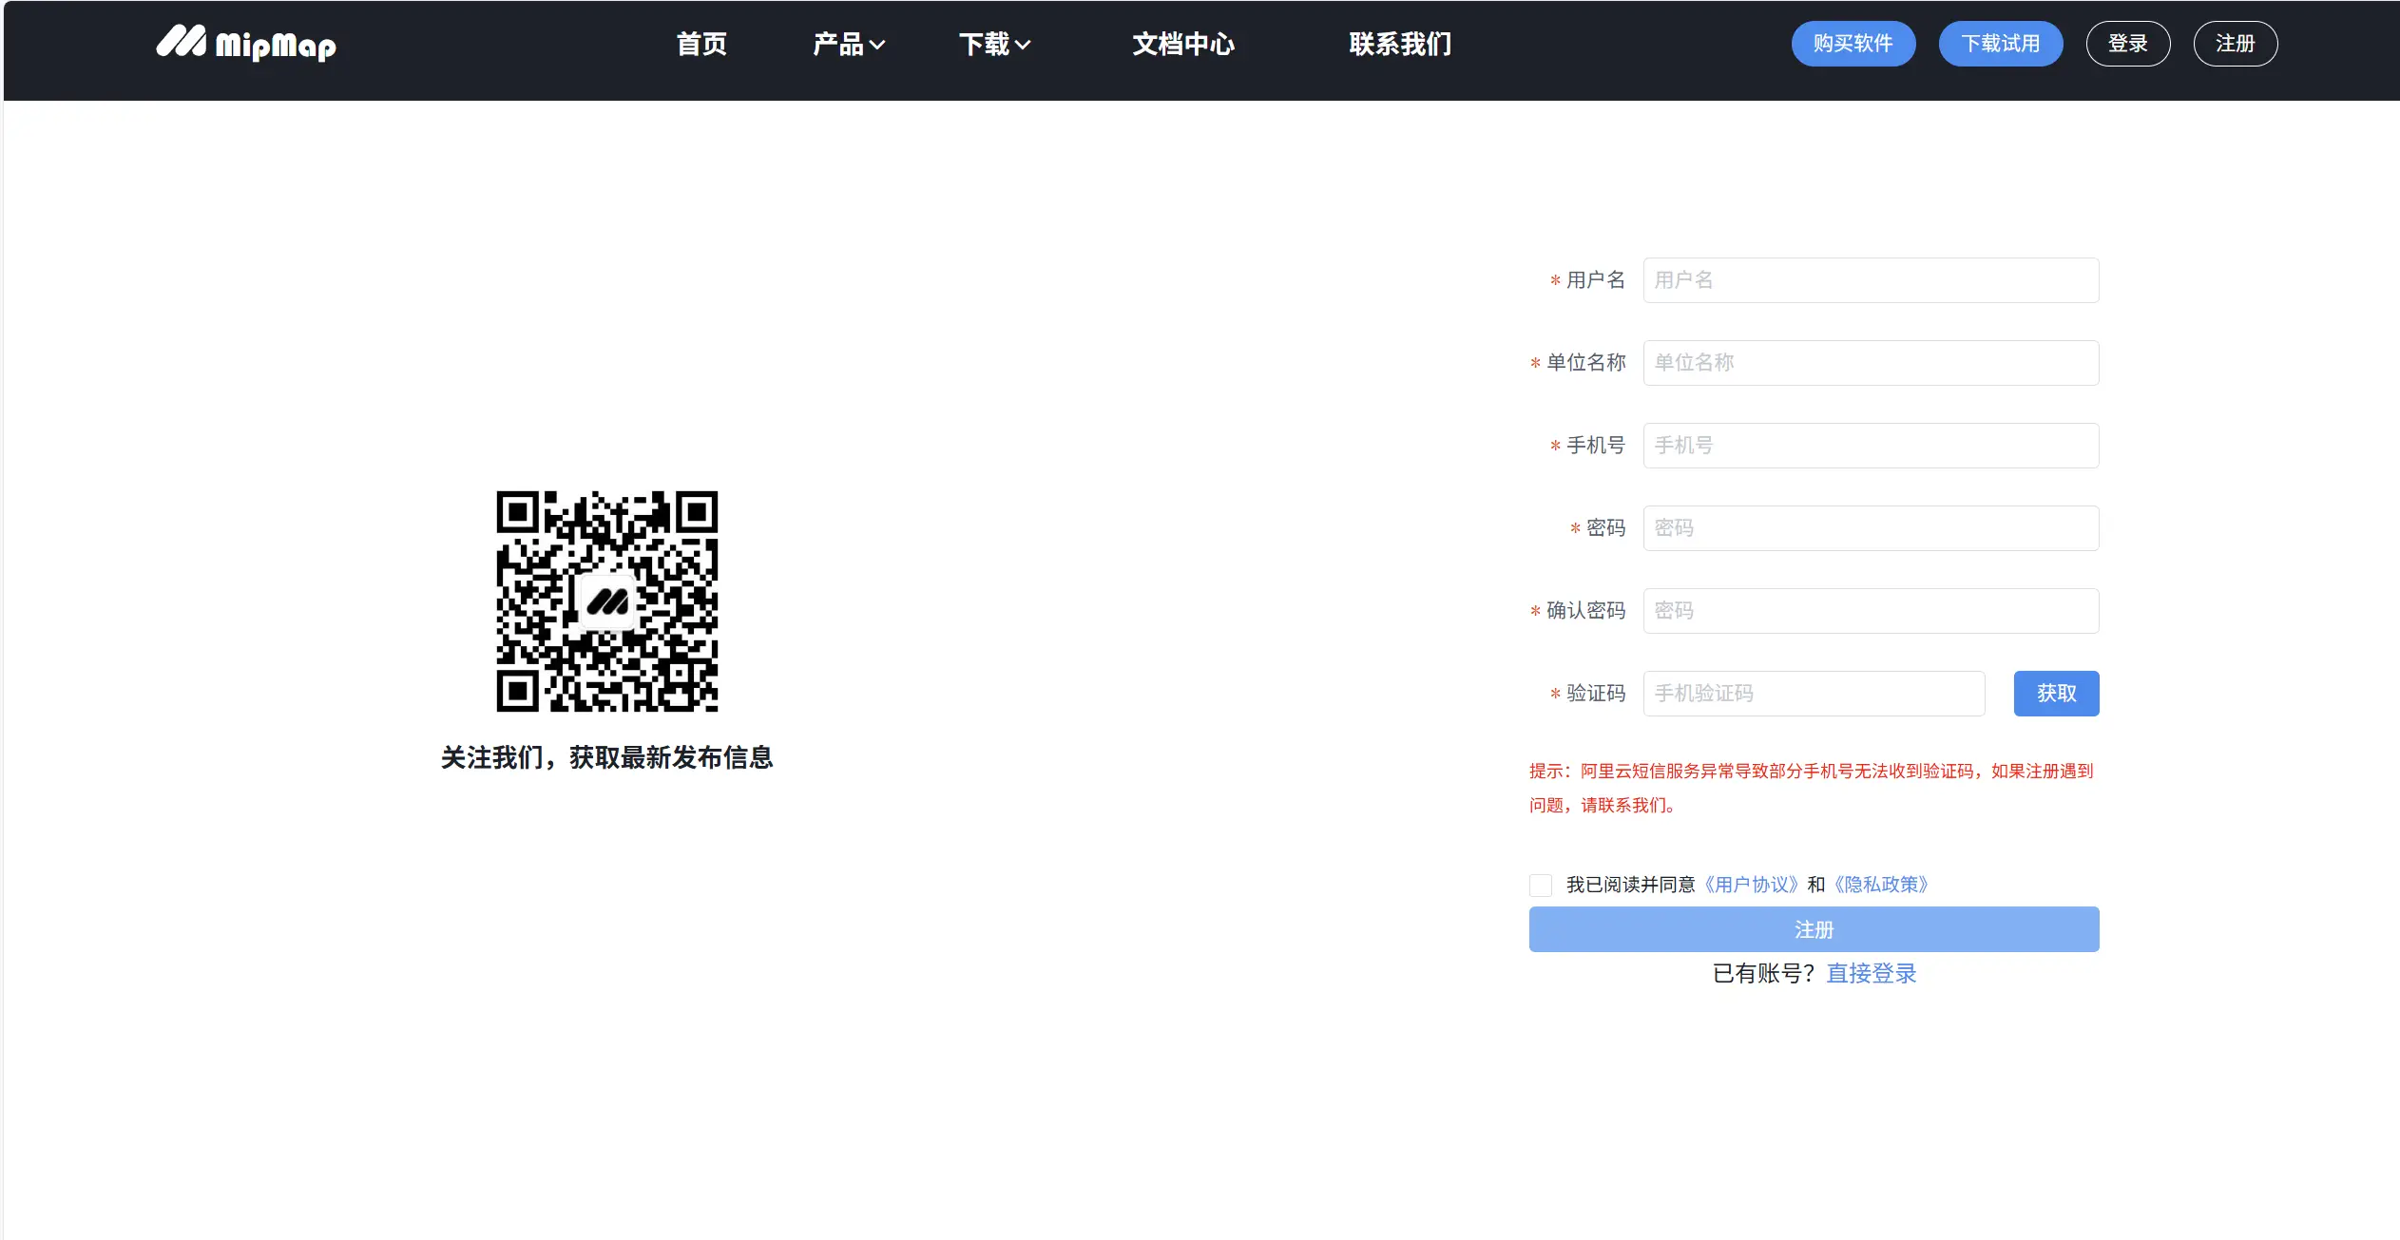
Task: Click the QR code image
Action: tap(606, 601)
